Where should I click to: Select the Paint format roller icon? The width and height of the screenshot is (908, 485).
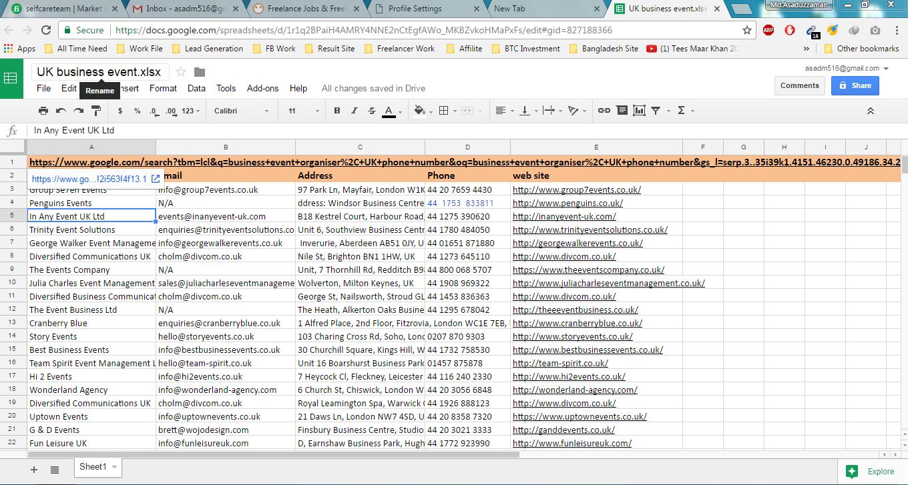click(95, 111)
